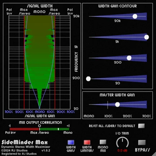Click the 2k width gain slider handle
The height and width of the screenshot is (156, 156).
[x=147, y=37]
